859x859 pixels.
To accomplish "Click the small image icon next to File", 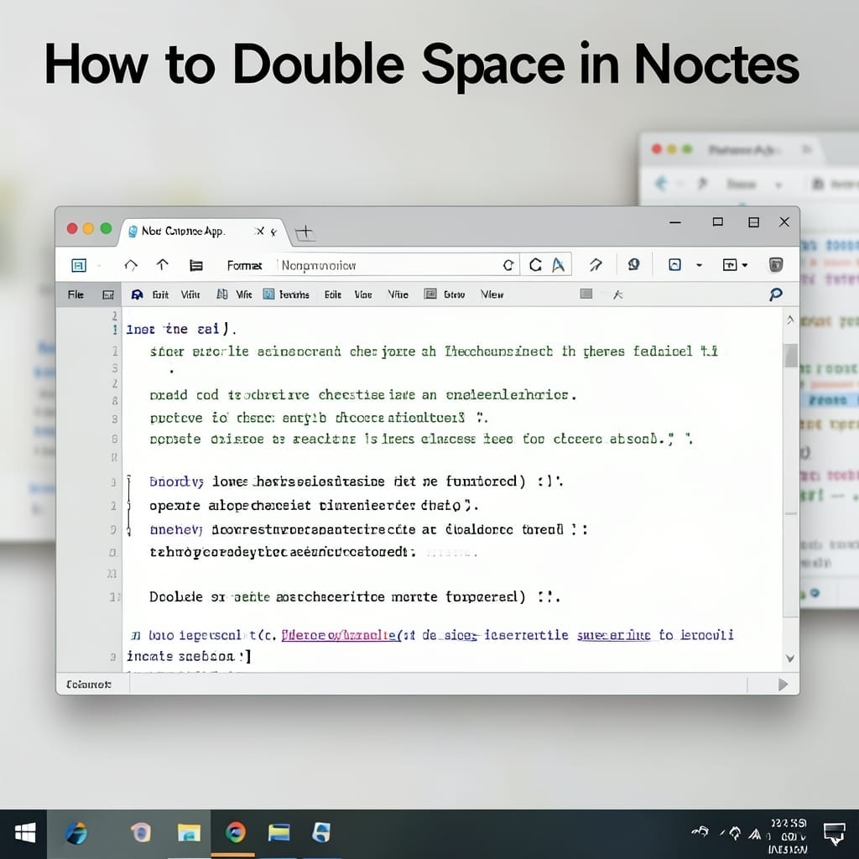I will coord(108,295).
